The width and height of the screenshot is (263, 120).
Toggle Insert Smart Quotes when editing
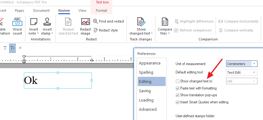pyautogui.click(x=177, y=102)
